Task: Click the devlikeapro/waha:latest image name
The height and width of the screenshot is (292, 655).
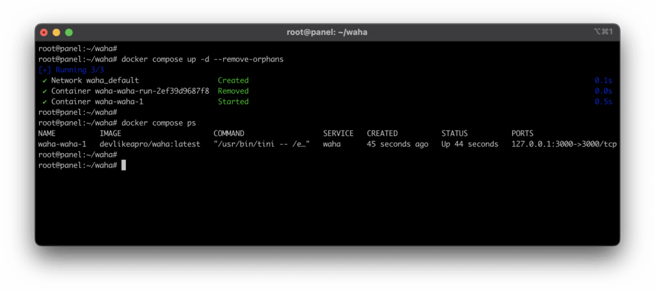Action: [150, 144]
